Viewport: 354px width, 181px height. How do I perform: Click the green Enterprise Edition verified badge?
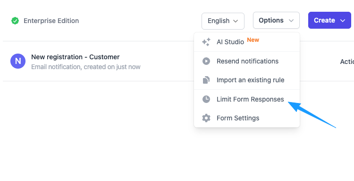click(15, 21)
